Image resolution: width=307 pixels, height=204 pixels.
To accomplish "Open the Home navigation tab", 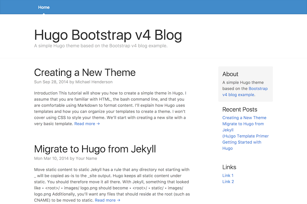I will (44, 7).
